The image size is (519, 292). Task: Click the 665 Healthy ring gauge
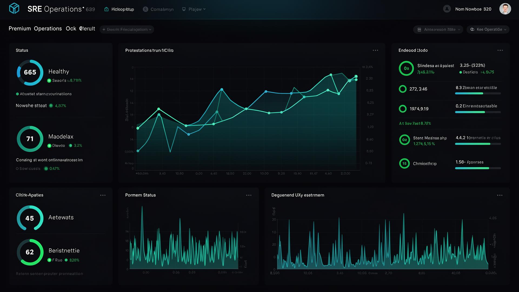coord(30,72)
